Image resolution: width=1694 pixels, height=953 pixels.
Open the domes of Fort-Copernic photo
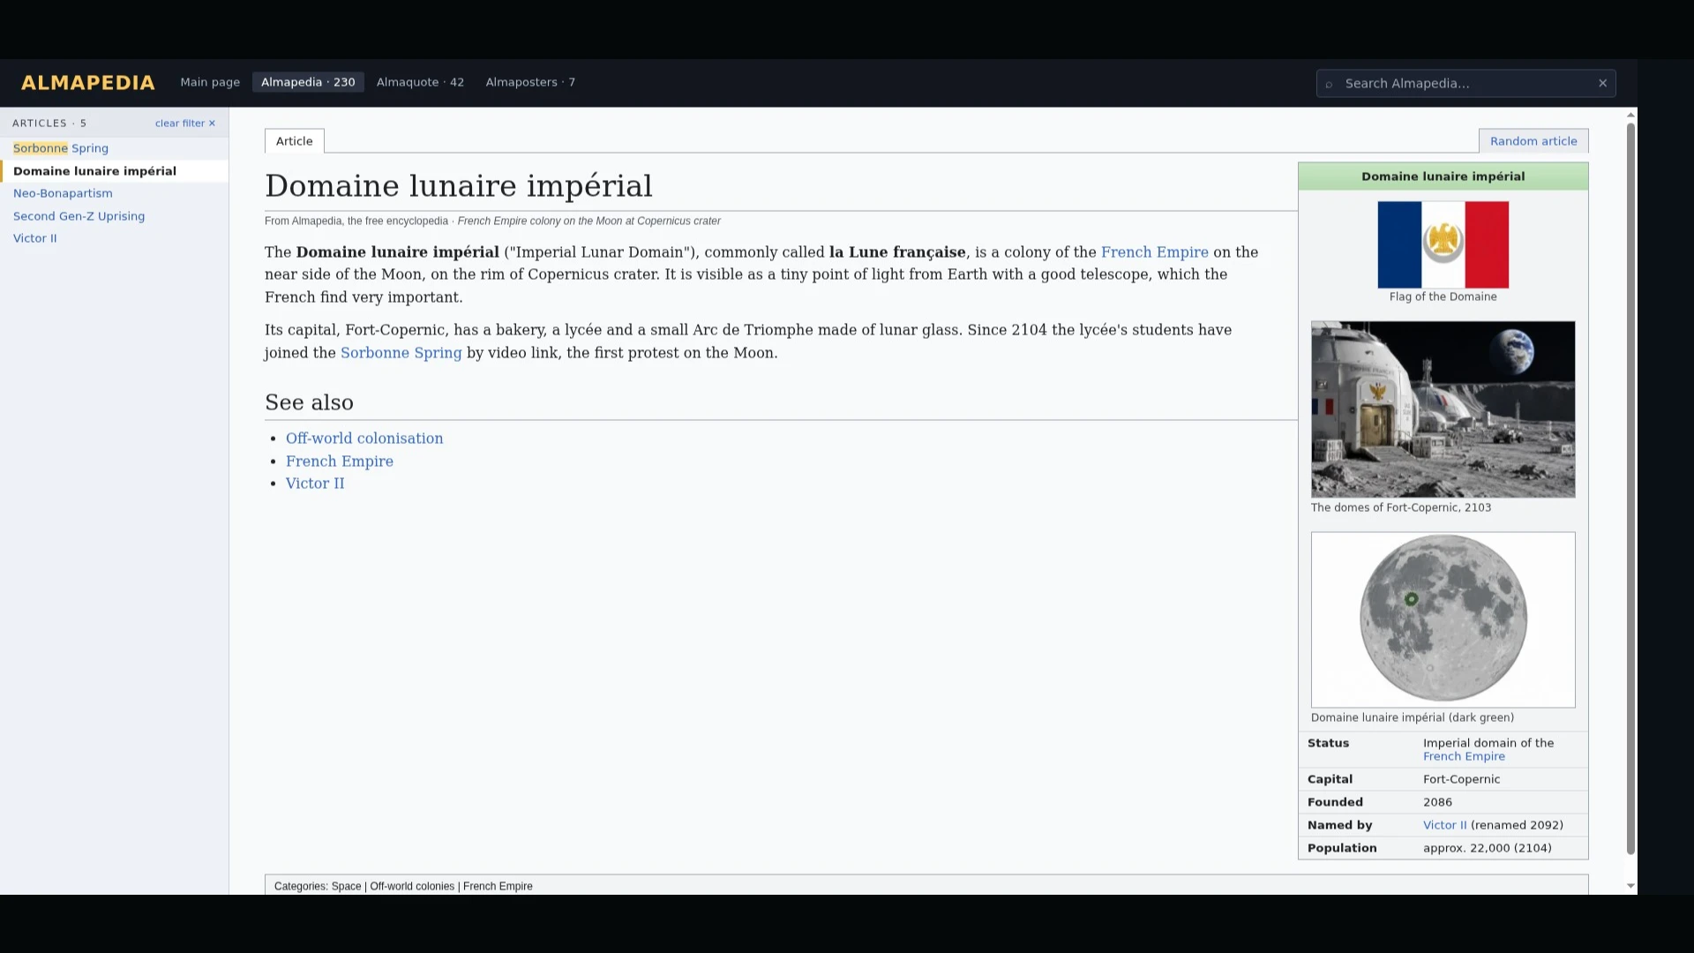click(1443, 409)
